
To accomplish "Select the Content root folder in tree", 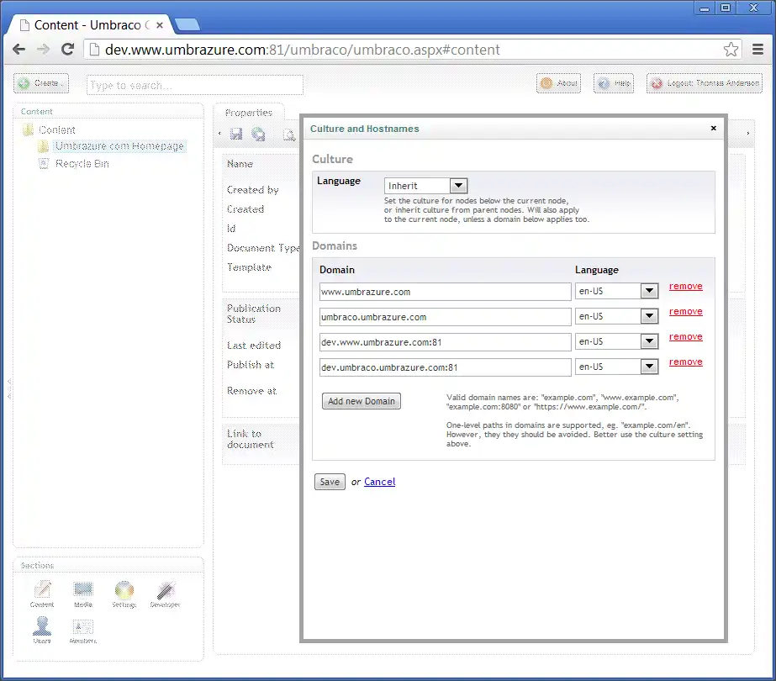I will pyautogui.click(x=56, y=130).
